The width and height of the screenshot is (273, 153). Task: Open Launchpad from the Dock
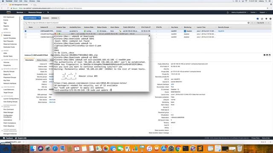pyautogui.click(x=48, y=148)
